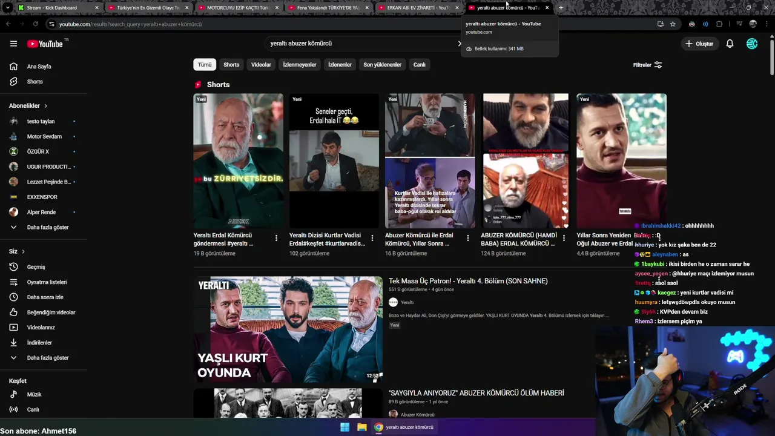This screenshot has height=436, width=775.
Task: Open 'SAYGIYLA ANIYORUZ ABUZER KÖMÜRCÜ ÖLÜM HABERİ' title
Action: click(477, 393)
